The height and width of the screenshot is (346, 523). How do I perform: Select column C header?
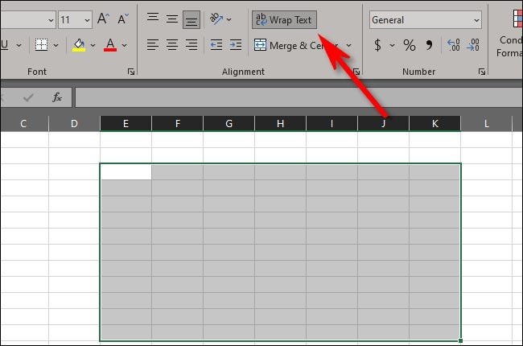[24, 123]
